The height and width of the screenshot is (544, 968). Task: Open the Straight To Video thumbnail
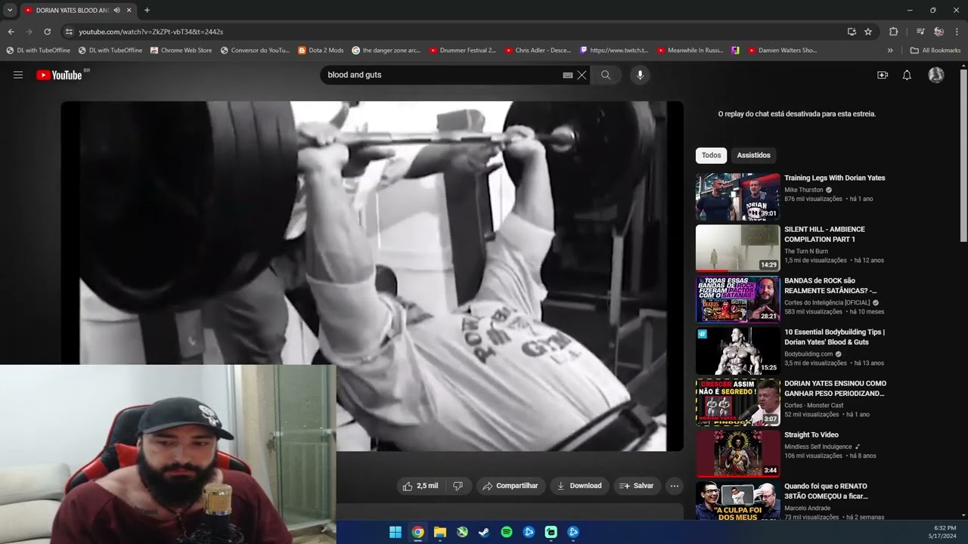(737, 453)
